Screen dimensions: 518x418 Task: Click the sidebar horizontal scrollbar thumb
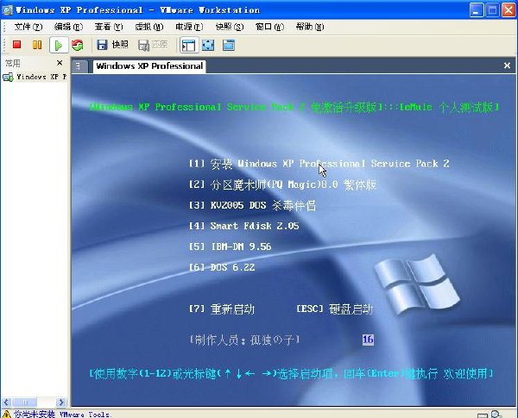[x=25, y=402]
